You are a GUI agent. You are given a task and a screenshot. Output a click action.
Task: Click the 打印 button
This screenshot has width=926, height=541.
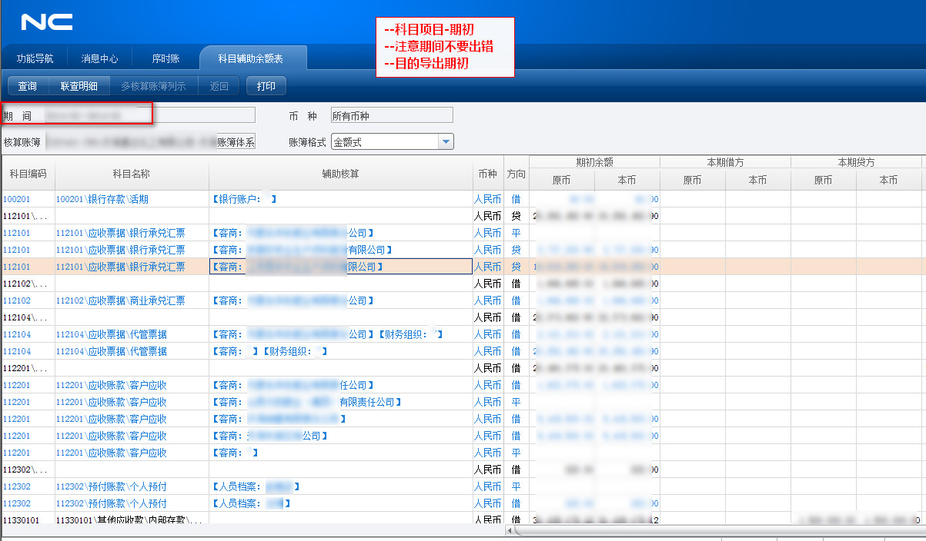(266, 86)
